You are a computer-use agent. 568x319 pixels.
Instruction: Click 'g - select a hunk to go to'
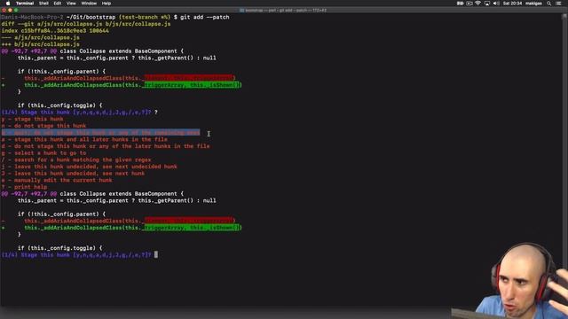43,153
